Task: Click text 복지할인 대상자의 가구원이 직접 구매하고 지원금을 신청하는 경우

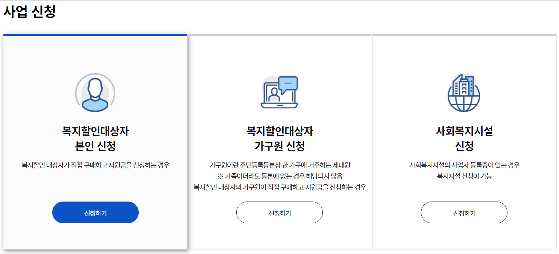Action: coord(279,187)
